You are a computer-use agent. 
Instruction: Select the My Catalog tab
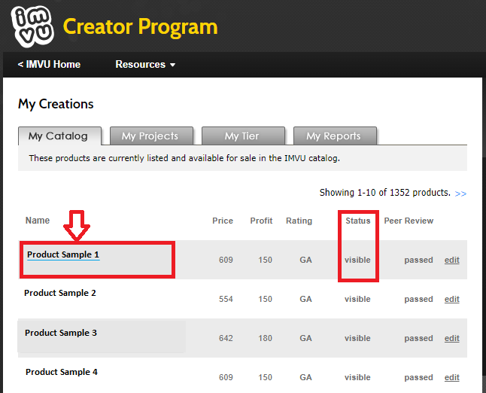(x=59, y=136)
